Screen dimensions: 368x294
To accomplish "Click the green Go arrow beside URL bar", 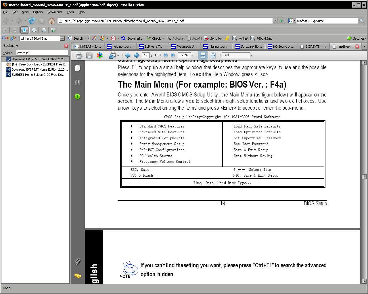I will pos(281,21).
